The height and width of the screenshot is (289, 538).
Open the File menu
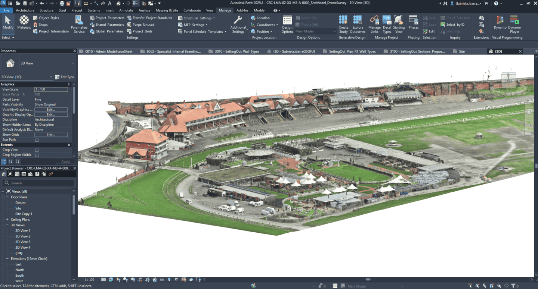click(x=6, y=10)
